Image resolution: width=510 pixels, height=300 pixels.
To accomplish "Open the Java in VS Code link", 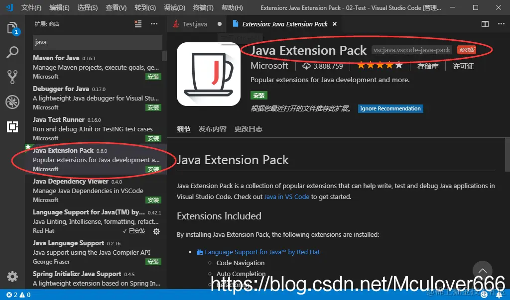I will (286, 197).
